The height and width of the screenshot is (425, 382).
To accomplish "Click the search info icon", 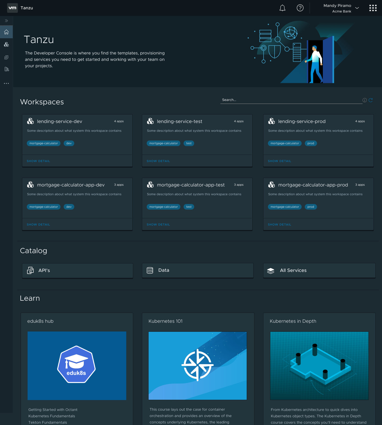I will tap(365, 100).
